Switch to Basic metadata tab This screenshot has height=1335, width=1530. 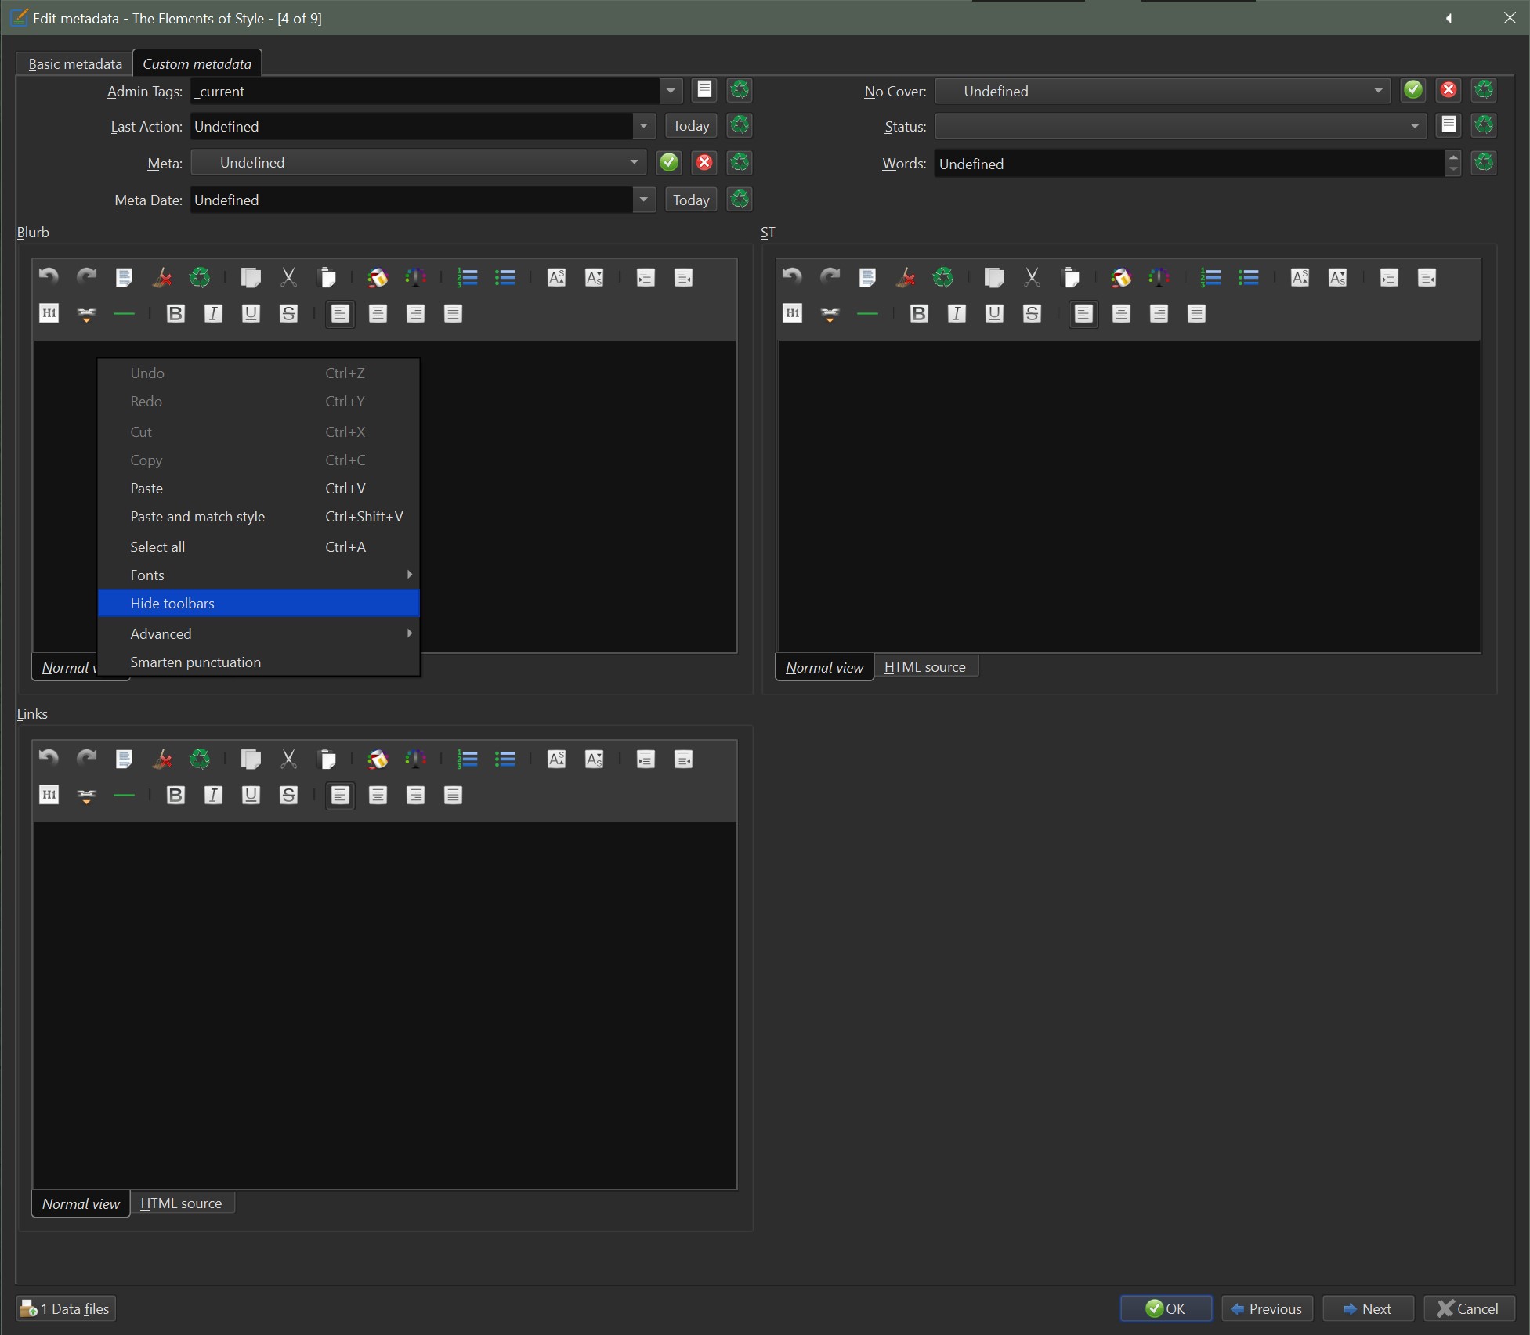point(75,64)
